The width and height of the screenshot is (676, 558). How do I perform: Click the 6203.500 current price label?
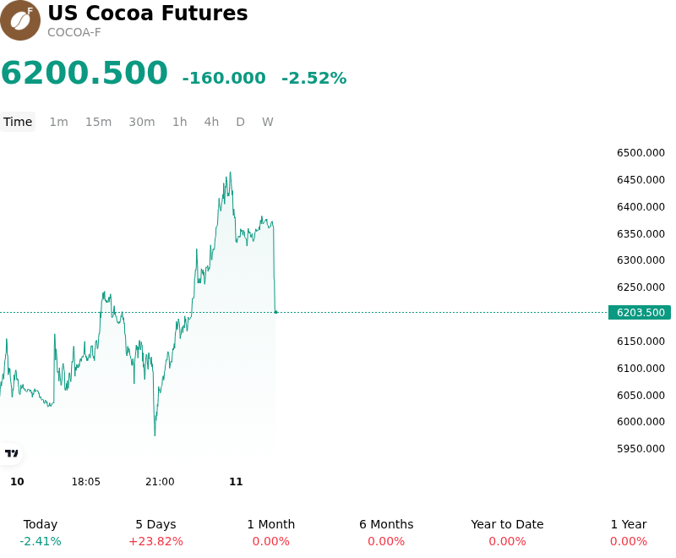(x=640, y=312)
